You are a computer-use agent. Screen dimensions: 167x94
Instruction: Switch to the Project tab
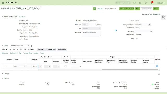point(42,53)
